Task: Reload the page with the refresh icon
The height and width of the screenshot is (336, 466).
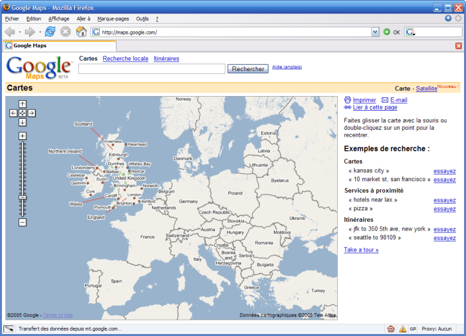Action: [x=50, y=31]
